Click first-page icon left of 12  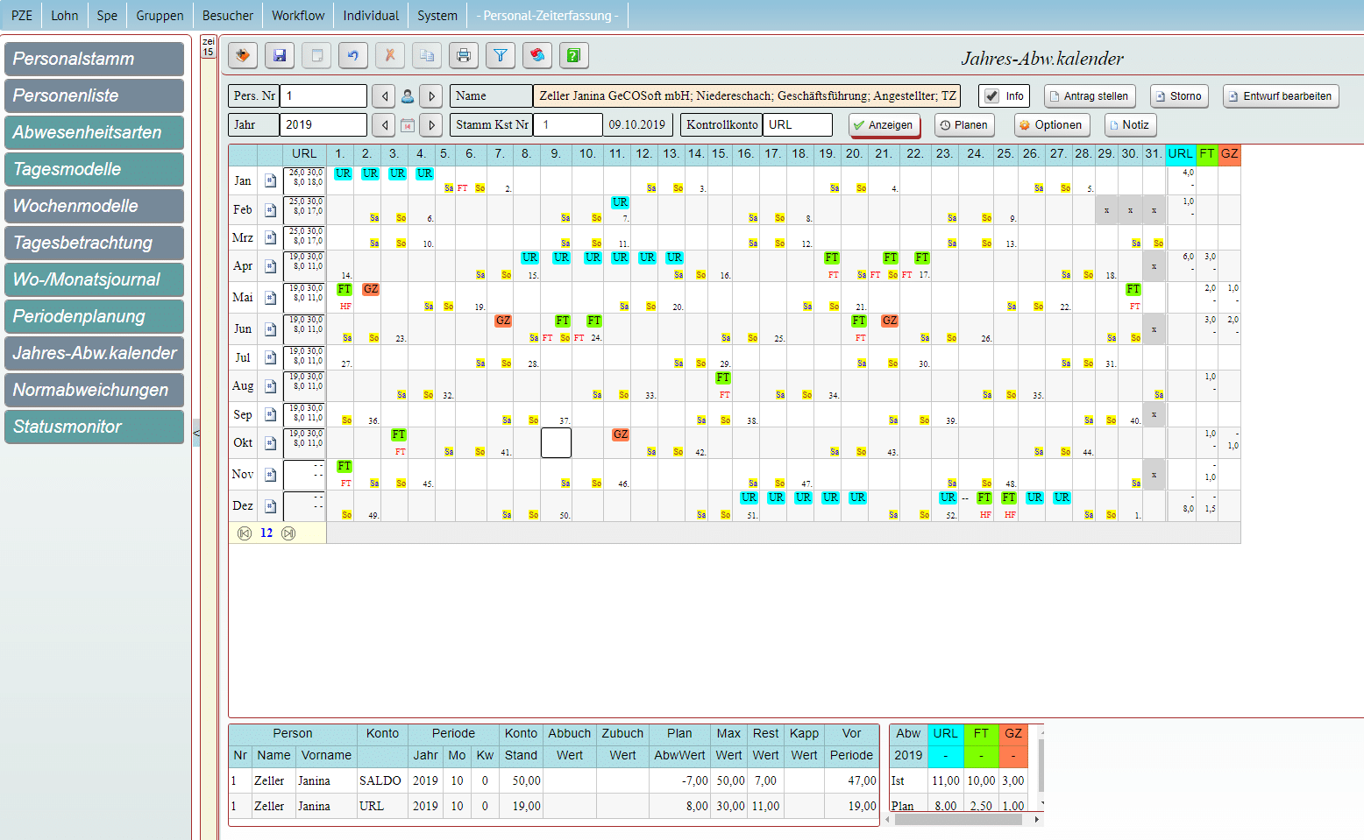click(x=245, y=533)
